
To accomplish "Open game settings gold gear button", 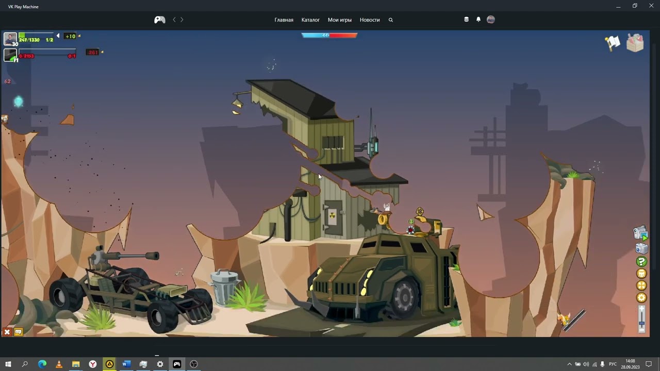I will tap(641, 297).
